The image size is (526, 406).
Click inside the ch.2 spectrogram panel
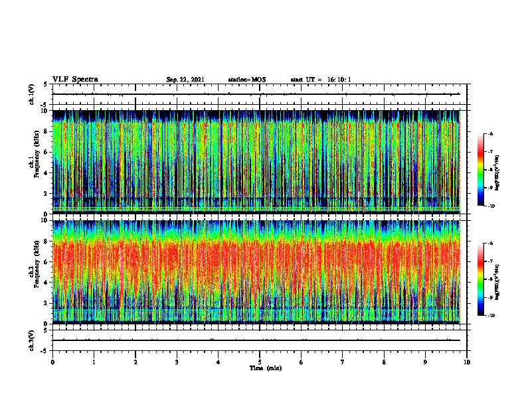256,272
